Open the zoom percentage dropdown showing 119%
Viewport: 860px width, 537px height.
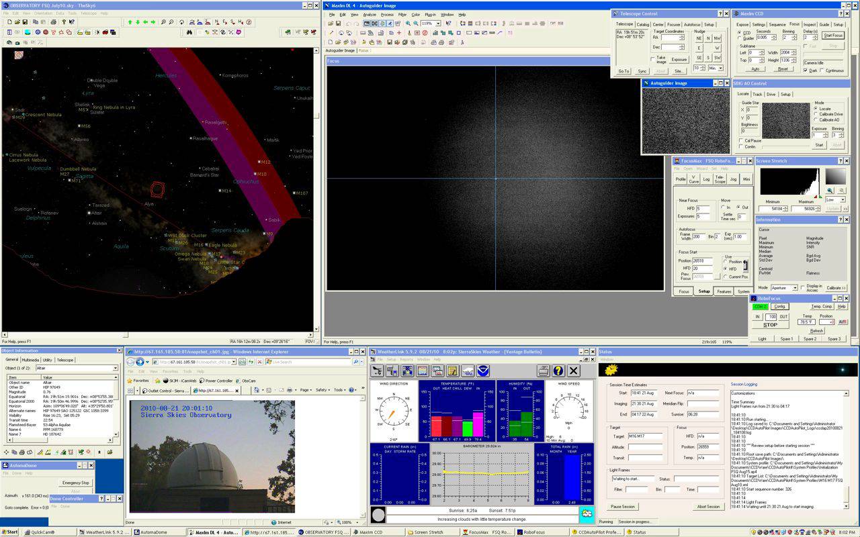pos(439,23)
